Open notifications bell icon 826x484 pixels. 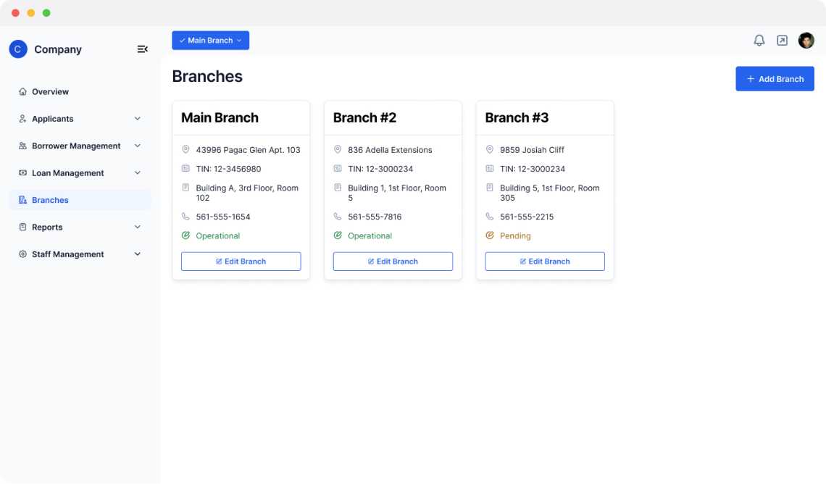(759, 41)
